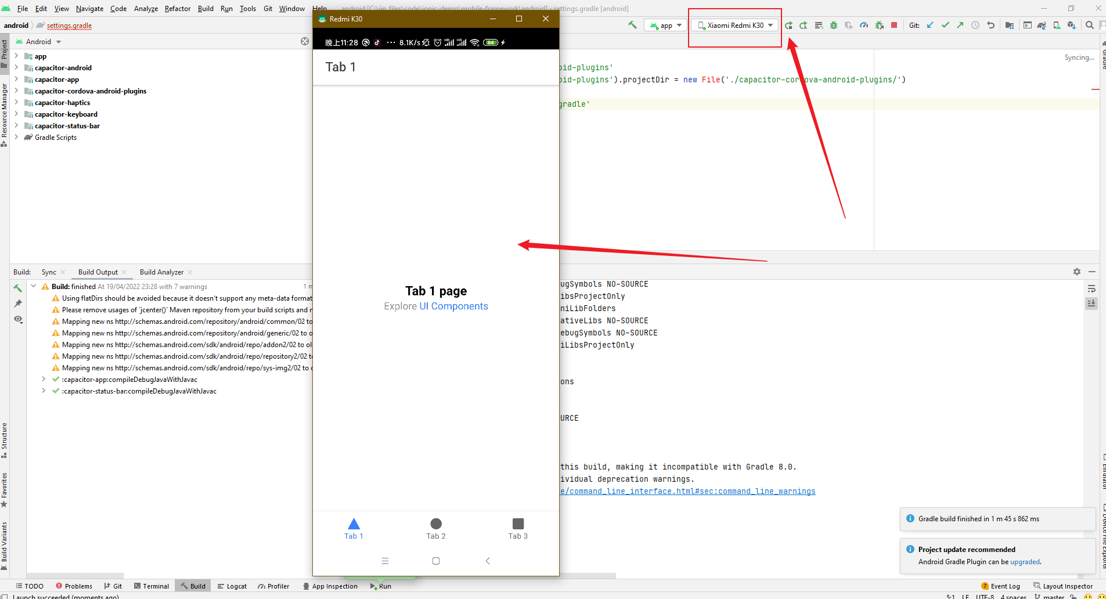The image size is (1106, 599).
Task: Select Tab 2 in the emulator app
Action: (436, 528)
